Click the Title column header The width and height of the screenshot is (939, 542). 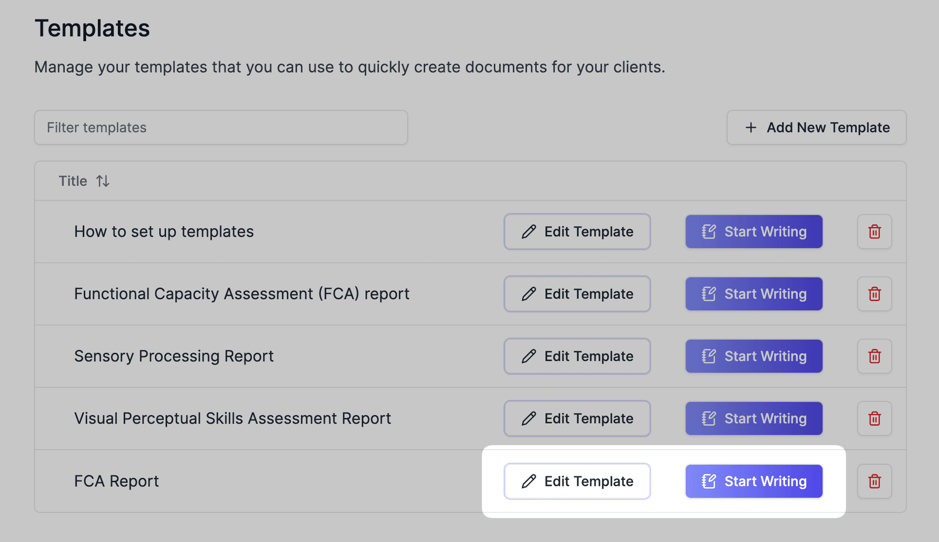click(73, 181)
